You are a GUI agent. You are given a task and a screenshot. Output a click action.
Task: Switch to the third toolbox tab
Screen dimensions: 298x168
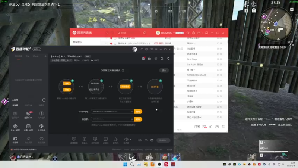(41, 105)
